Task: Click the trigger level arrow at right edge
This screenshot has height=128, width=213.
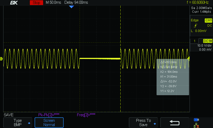Action: [x=188, y=59]
